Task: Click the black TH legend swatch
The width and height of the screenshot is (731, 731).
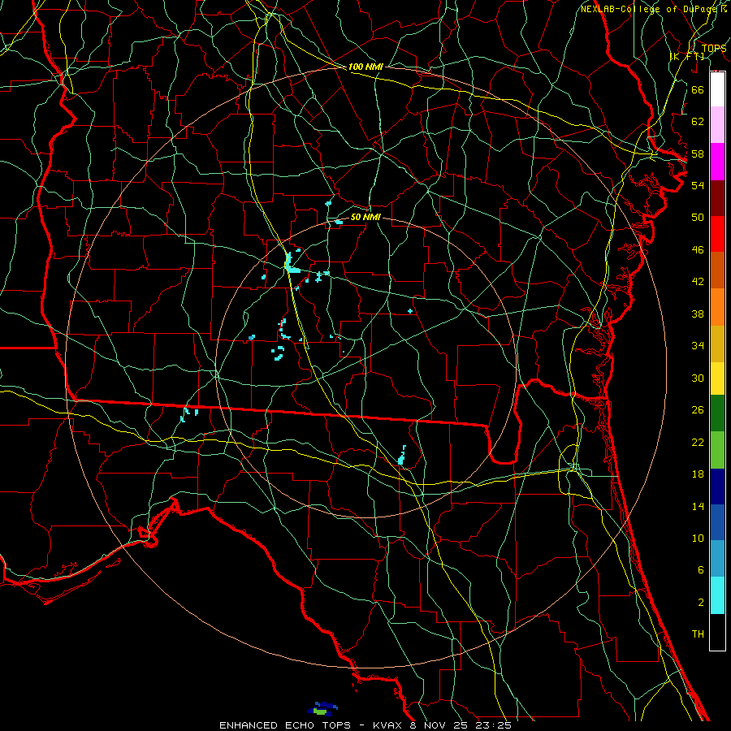Action: [x=717, y=632]
